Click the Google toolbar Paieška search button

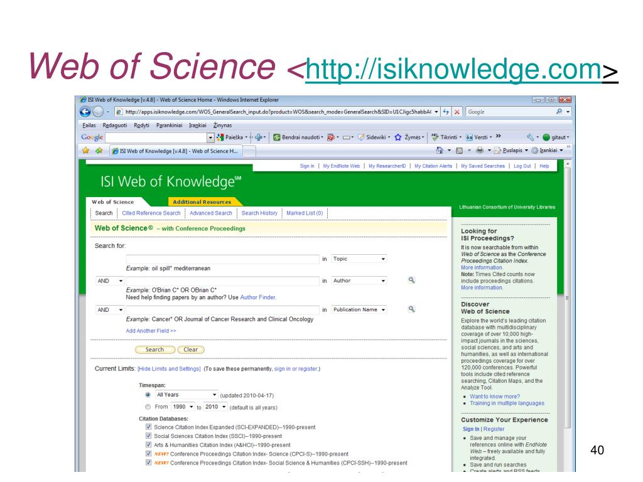pyautogui.click(x=230, y=137)
